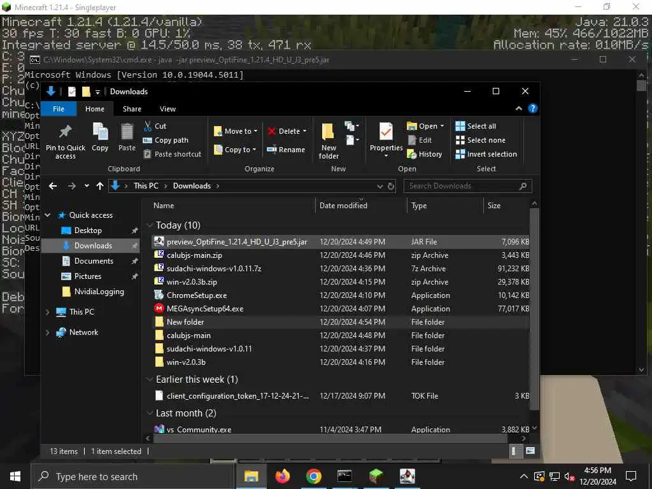Collapse Earlier this week group
The width and height of the screenshot is (652, 489).
(150, 379)
